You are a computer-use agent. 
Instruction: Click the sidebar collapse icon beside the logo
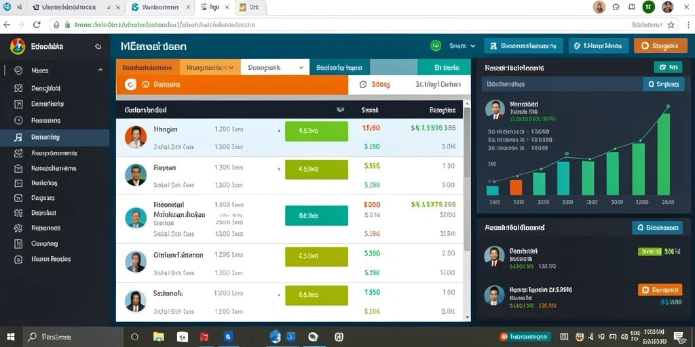click(98, 46)
